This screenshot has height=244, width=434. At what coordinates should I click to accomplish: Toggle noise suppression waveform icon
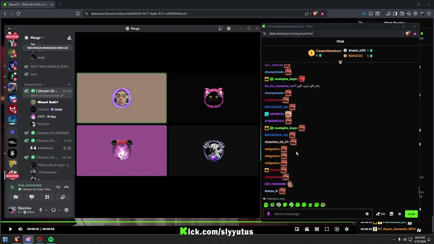point(58,187)
